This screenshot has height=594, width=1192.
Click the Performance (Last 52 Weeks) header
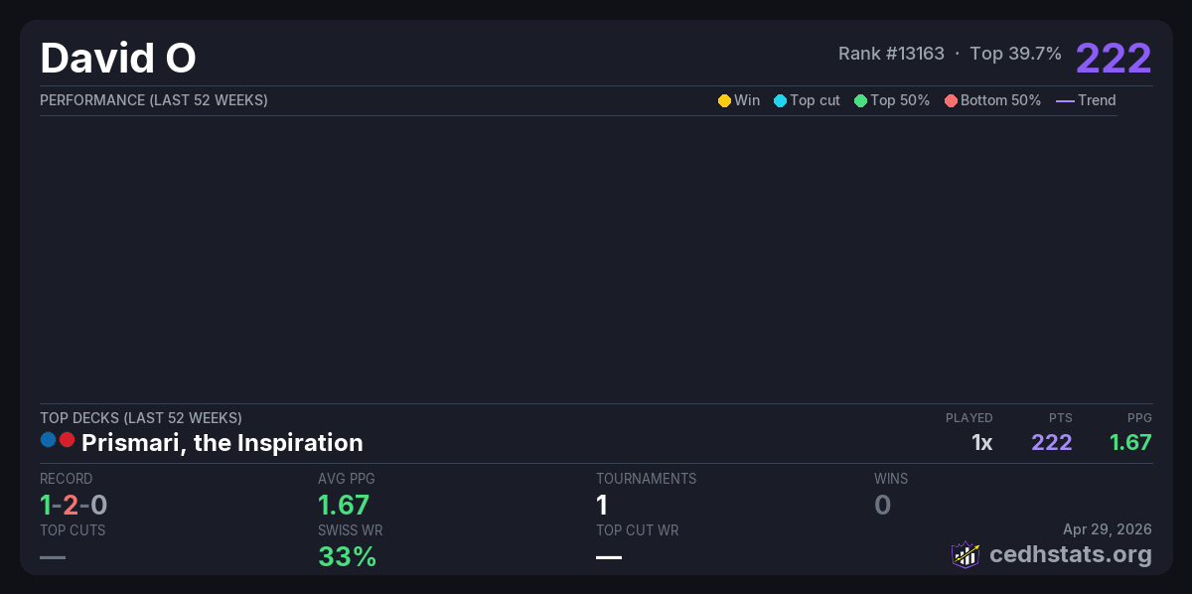point(153,100)
